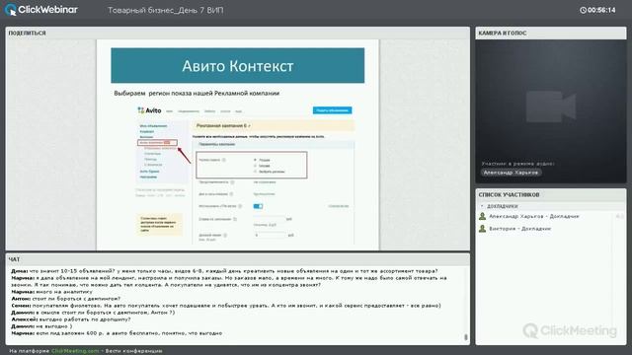This screenshot has width=632, height=355.
Task: Click Марина's last message about a lead costing 600 р.
Action: pyautogui.click(x=117, y=333)
